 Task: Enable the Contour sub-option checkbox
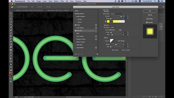pyautogui.click(x=77, y=19)
